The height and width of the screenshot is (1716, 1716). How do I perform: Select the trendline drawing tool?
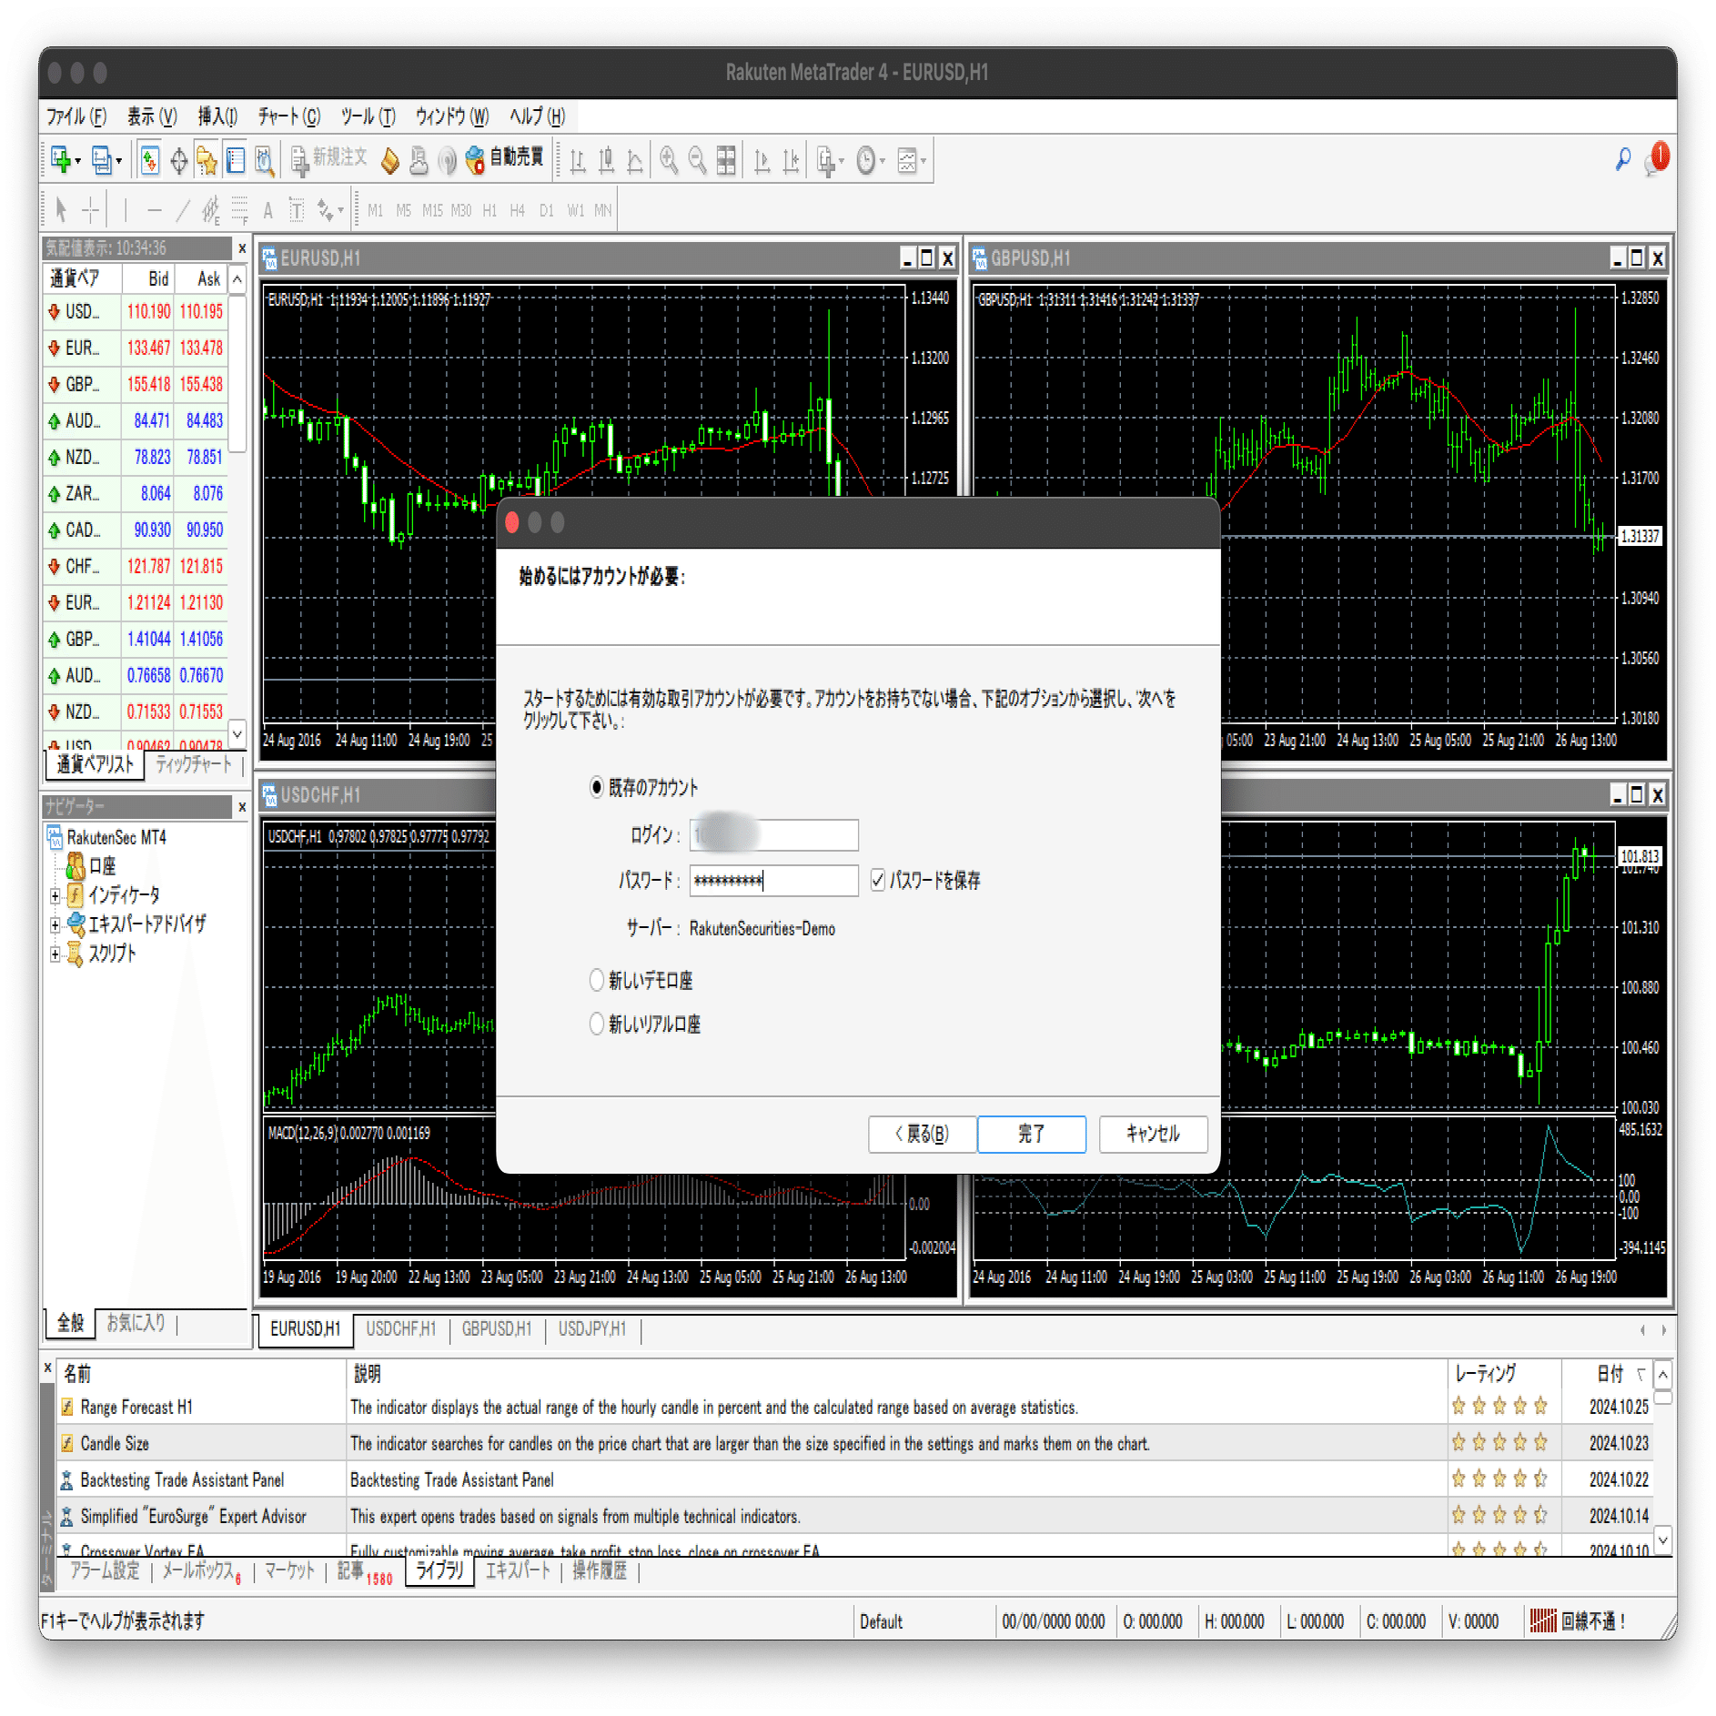[183, 210]
